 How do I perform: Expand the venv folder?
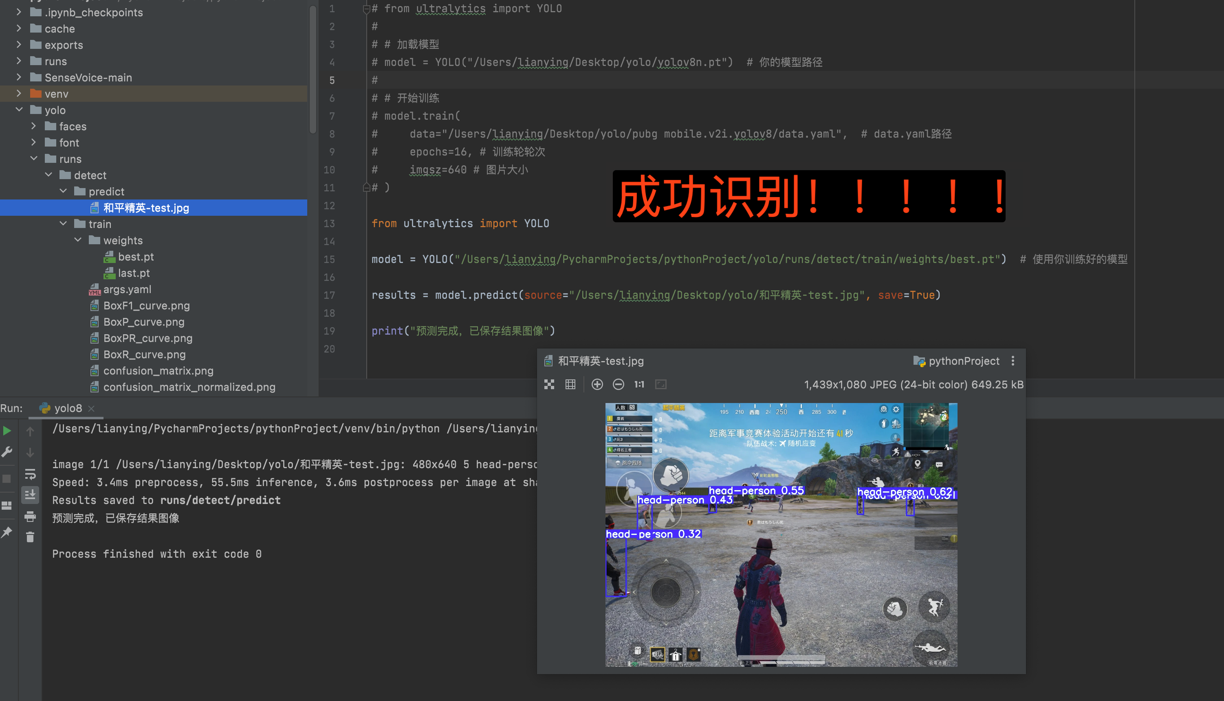pyautogui.click(x=19, y=93)
